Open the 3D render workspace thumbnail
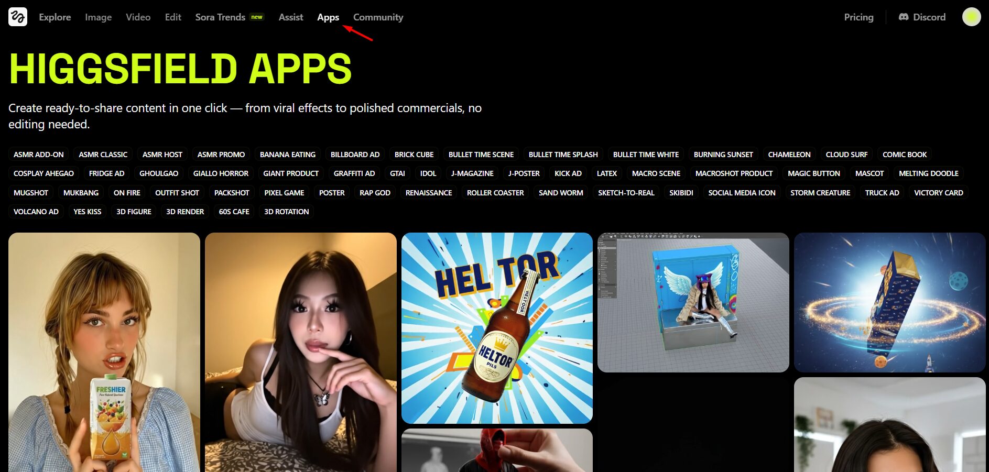 pyautogui.click(x=693, y=302)
